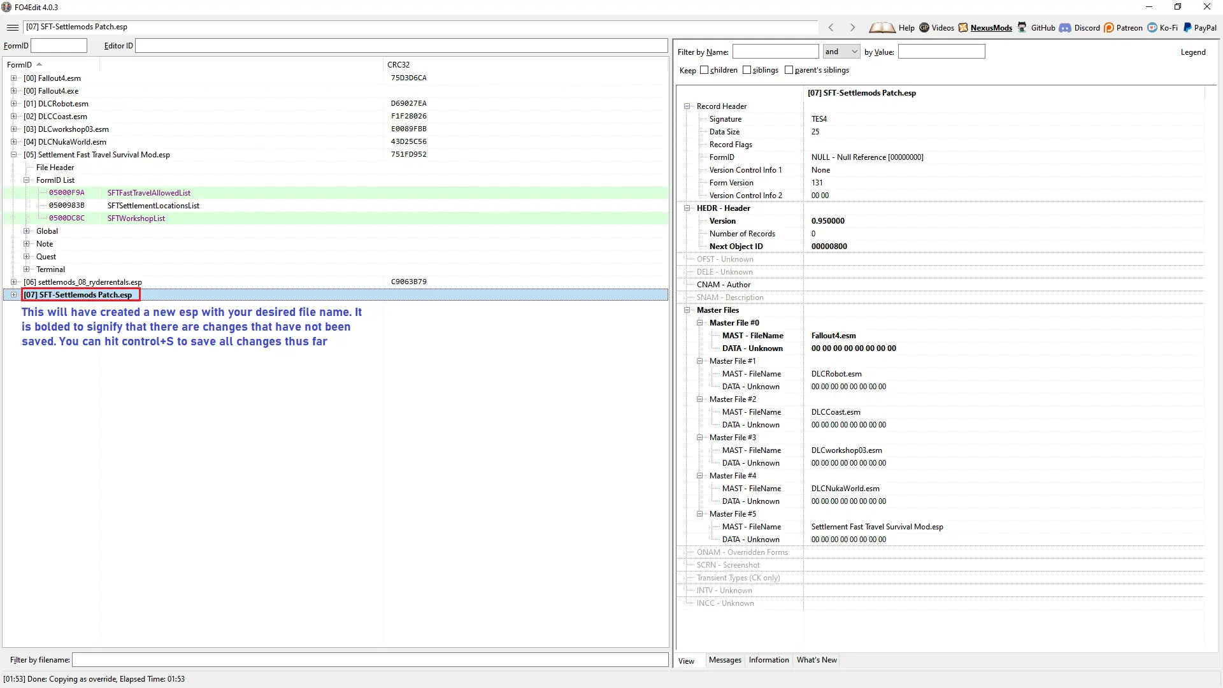
Task: Expand the Quest group
Action: 26,257
